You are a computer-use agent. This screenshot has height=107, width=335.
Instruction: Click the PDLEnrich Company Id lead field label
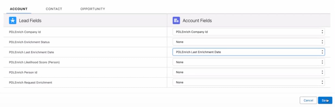[x=25, y=32]
